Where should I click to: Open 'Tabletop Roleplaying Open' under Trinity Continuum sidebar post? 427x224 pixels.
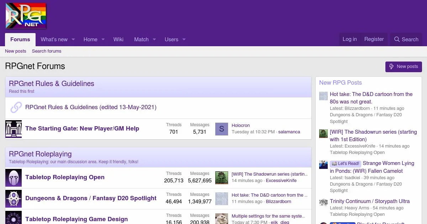pyautogui.click(x=357, y=214)
